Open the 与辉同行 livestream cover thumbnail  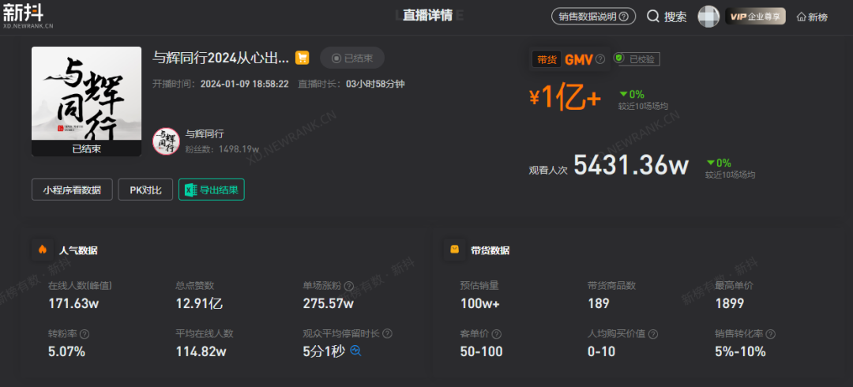87,102
